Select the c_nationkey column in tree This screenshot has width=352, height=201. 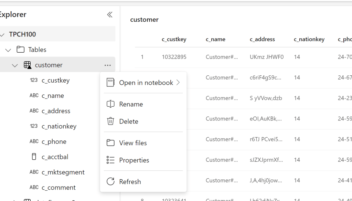pyautogui.click(x=59, y=126)
